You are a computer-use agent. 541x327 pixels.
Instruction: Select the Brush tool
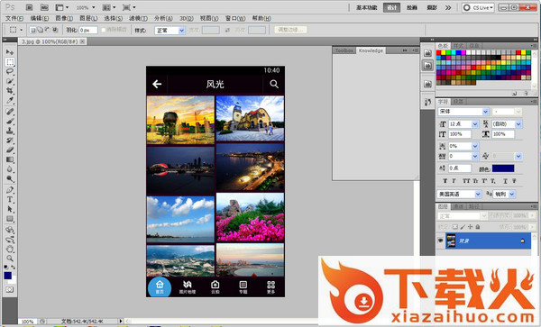click(10, 121)
